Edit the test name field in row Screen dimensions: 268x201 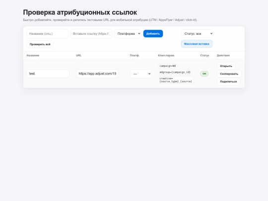coord(48,73)
